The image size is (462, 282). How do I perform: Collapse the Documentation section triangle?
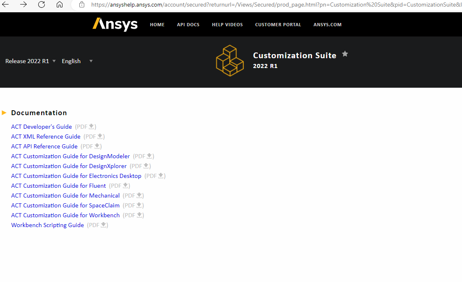click(x=4, y=113)
